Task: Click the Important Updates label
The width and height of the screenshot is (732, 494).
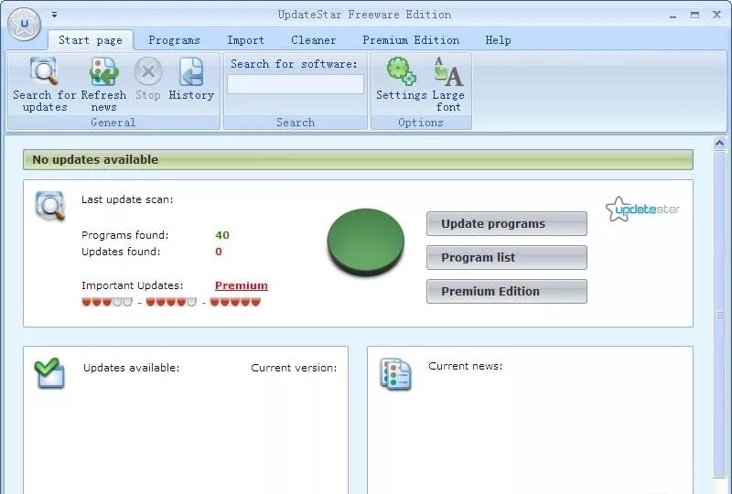Action: (x=132, y=285)
